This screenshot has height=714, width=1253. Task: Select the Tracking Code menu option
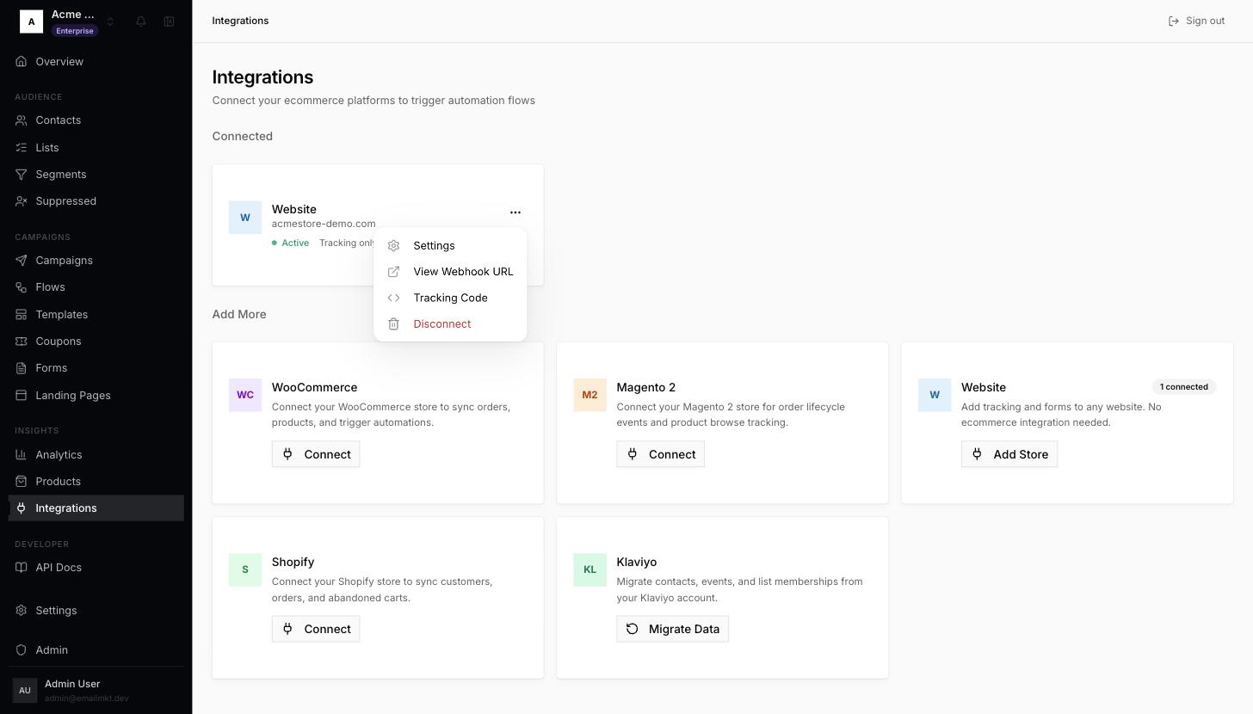tap(450, 298)
